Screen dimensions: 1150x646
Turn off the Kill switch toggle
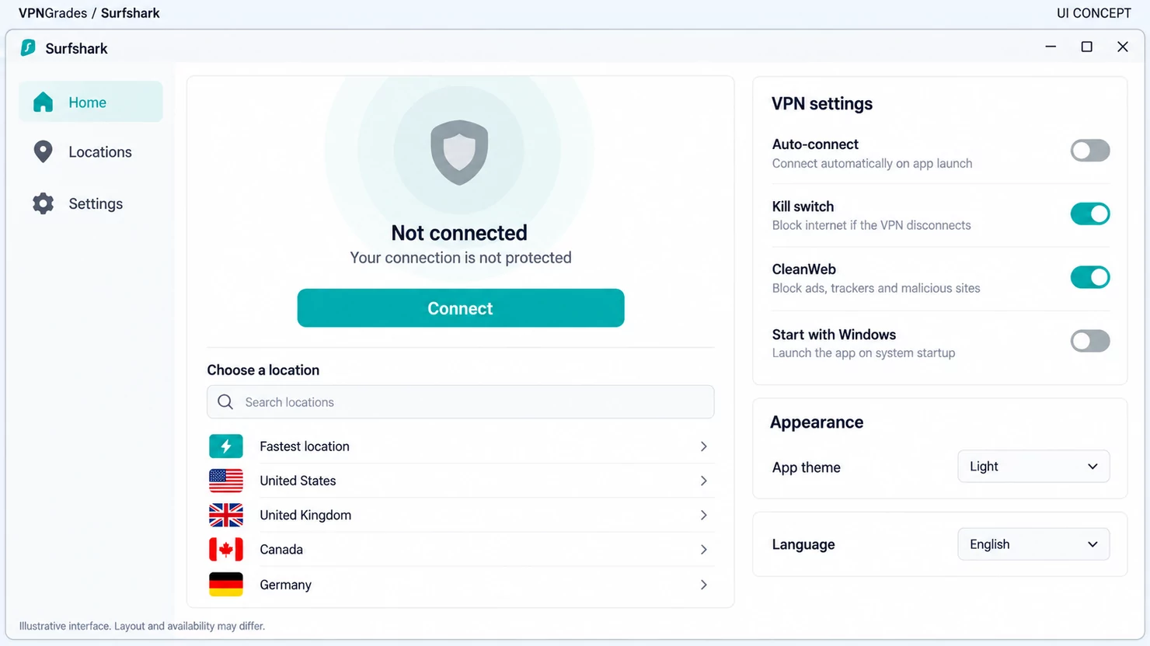[1090, 214]
